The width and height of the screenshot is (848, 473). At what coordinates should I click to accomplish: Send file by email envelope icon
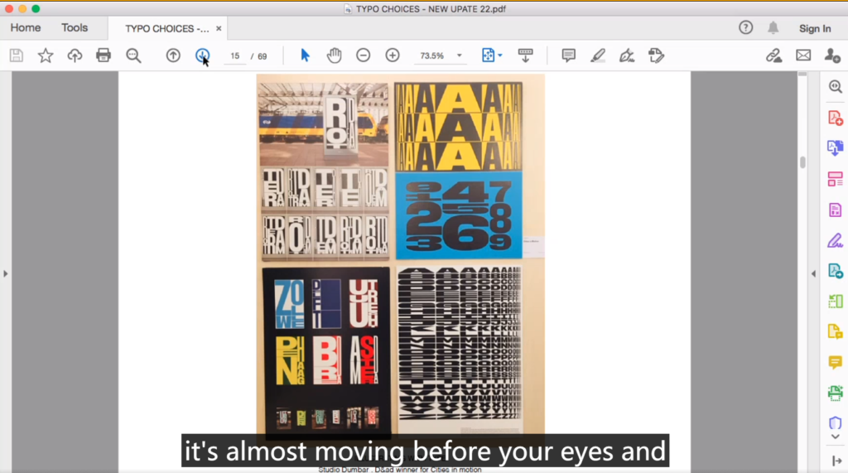(x=803, y=56)
